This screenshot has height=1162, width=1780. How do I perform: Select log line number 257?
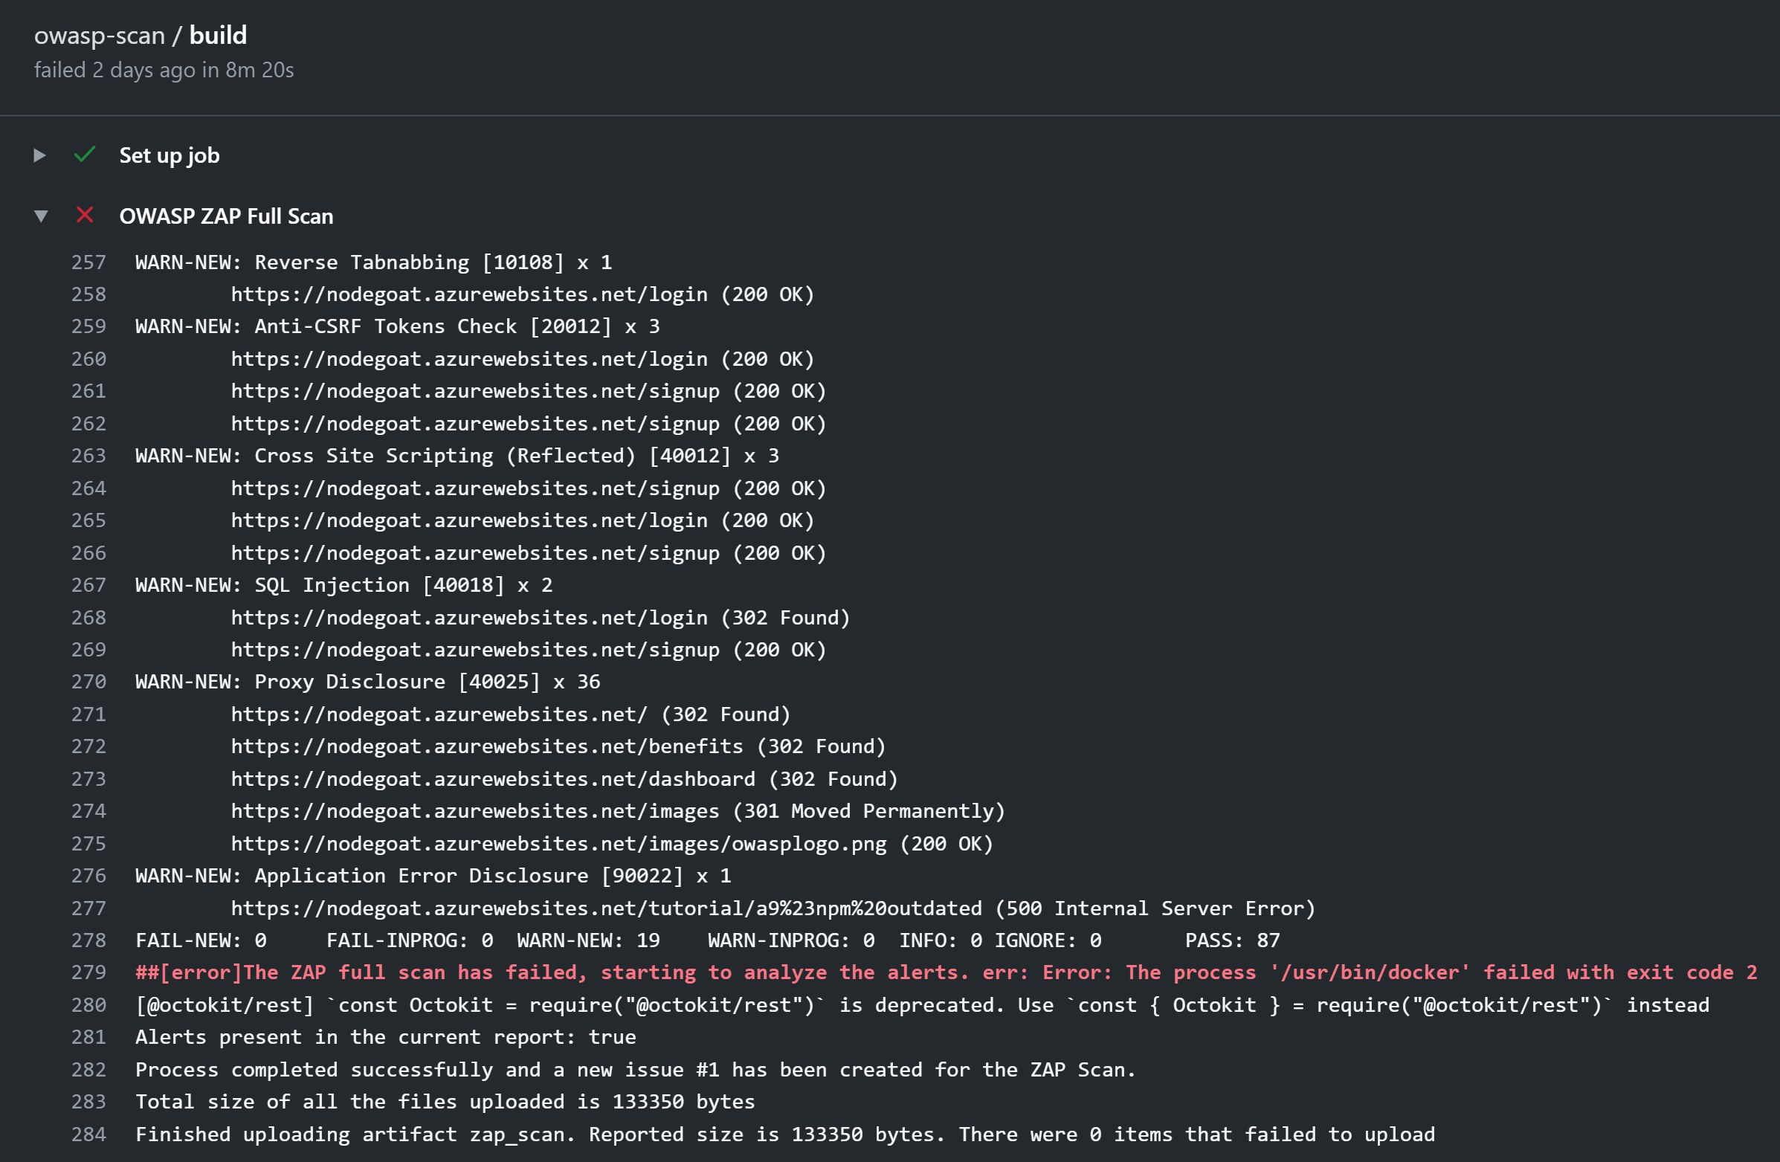88,262
